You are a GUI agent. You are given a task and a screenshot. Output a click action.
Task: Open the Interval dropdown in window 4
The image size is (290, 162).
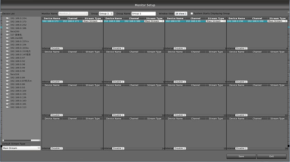pyautogui.click(x=242, y=48)
